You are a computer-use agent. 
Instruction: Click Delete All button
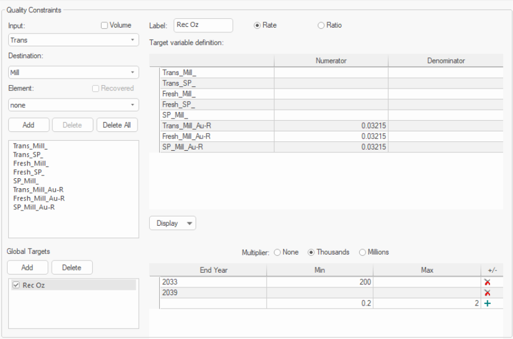(x=117, y=125)
